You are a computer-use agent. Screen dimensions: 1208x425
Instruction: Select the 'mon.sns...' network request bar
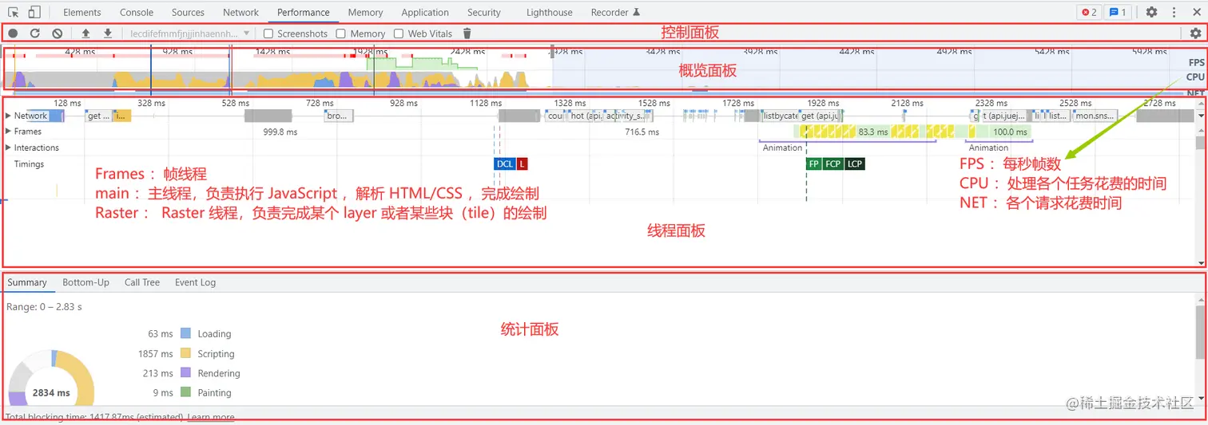coord(1095,116)
